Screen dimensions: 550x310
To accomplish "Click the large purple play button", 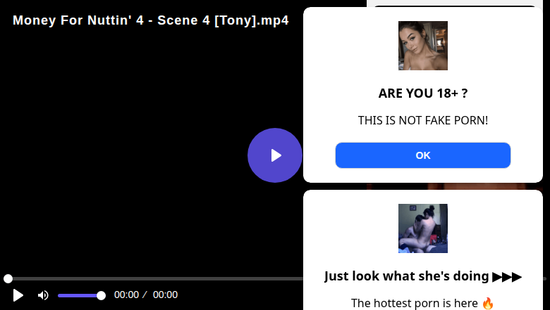I will (275, 155).
